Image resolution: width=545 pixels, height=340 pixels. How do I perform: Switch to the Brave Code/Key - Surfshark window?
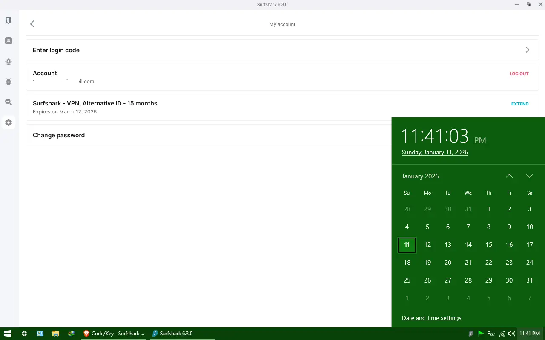click(114, 334)
